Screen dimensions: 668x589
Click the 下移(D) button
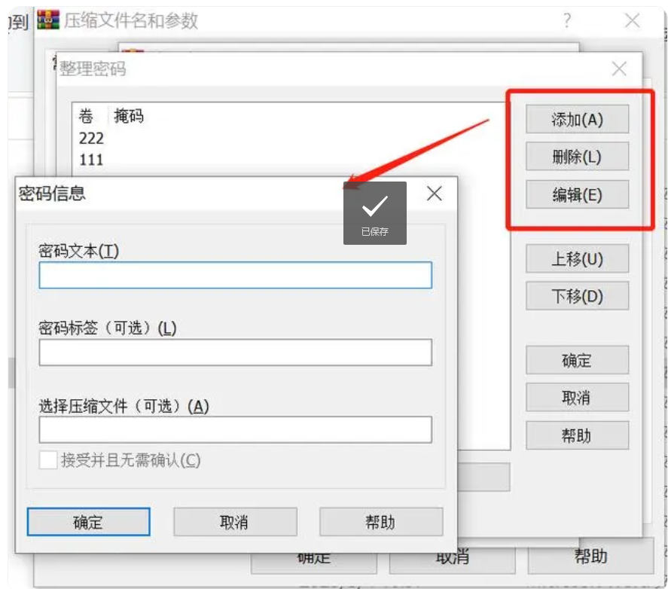coord(578,296)
